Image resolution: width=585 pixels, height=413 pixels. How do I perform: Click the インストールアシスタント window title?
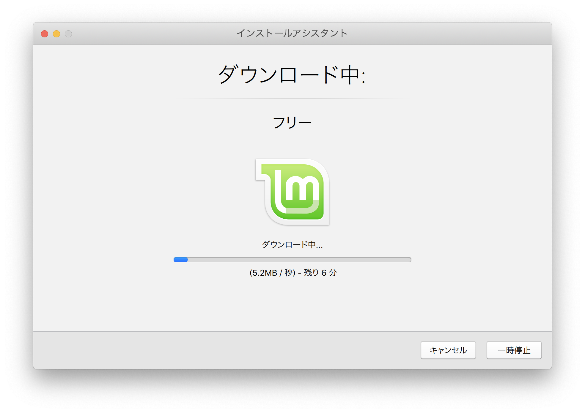click(x=292, y=33)
